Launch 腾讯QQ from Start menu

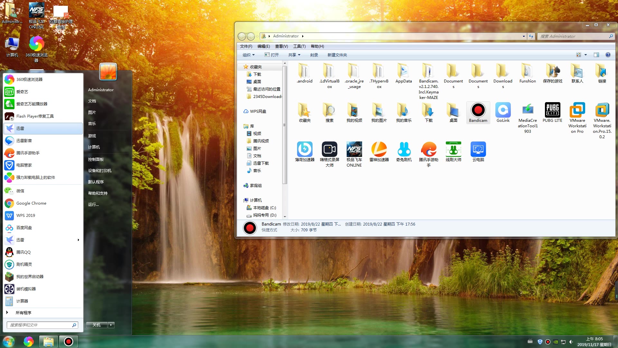[23, 252]
